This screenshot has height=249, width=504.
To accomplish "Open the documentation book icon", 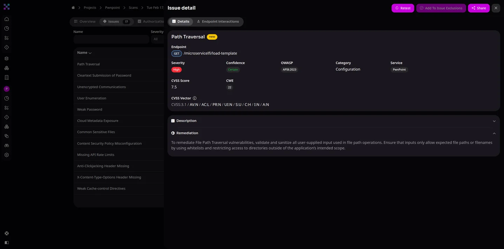I will tap(7, 243).
